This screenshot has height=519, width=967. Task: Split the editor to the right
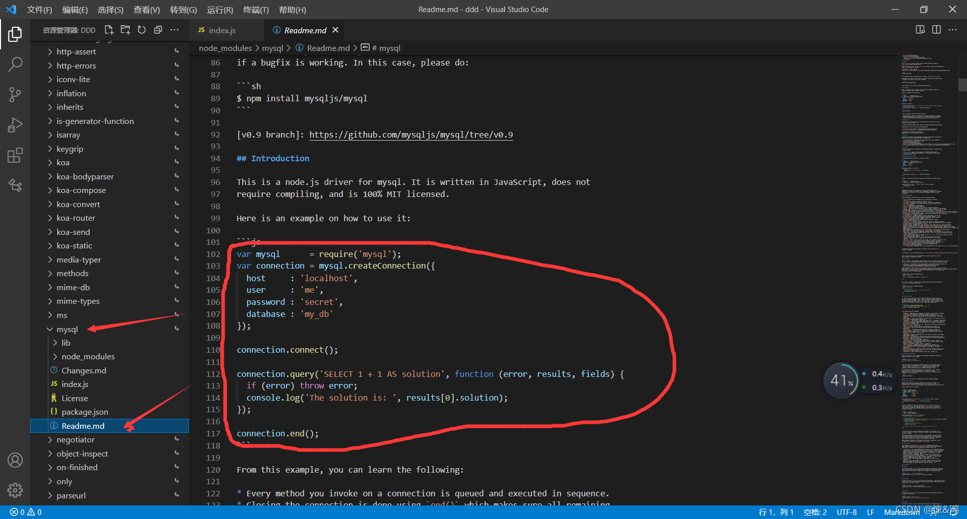tap(936, 30)
